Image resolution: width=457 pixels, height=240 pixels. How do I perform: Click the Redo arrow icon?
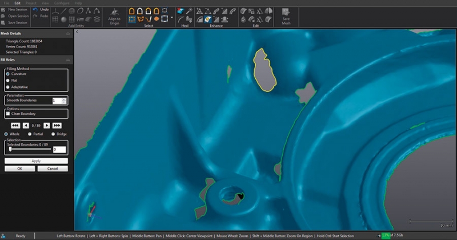click(x=36, y=16)
